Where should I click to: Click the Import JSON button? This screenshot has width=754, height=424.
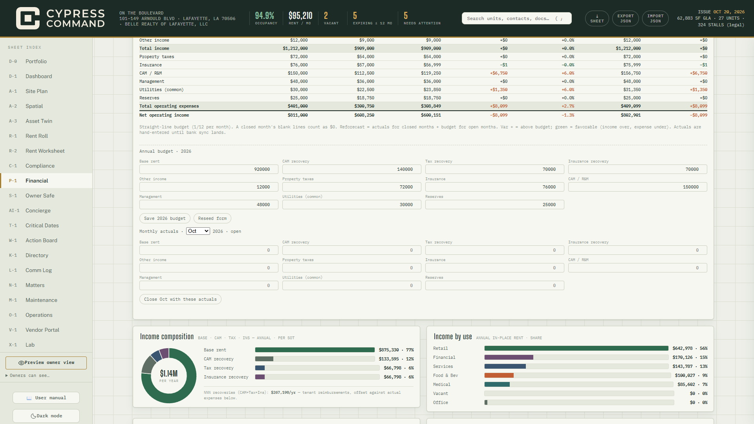click(655, 18)
